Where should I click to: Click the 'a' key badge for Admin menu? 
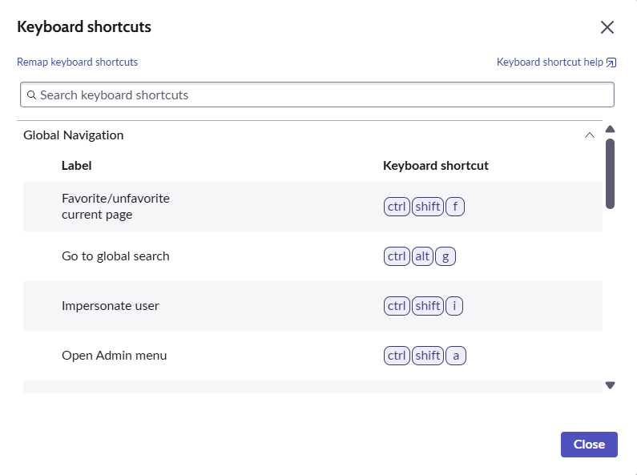[x=456, y=356]
